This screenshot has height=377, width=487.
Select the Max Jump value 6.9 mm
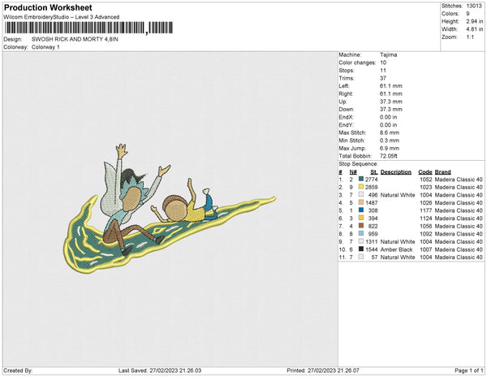tap(390, 148)
